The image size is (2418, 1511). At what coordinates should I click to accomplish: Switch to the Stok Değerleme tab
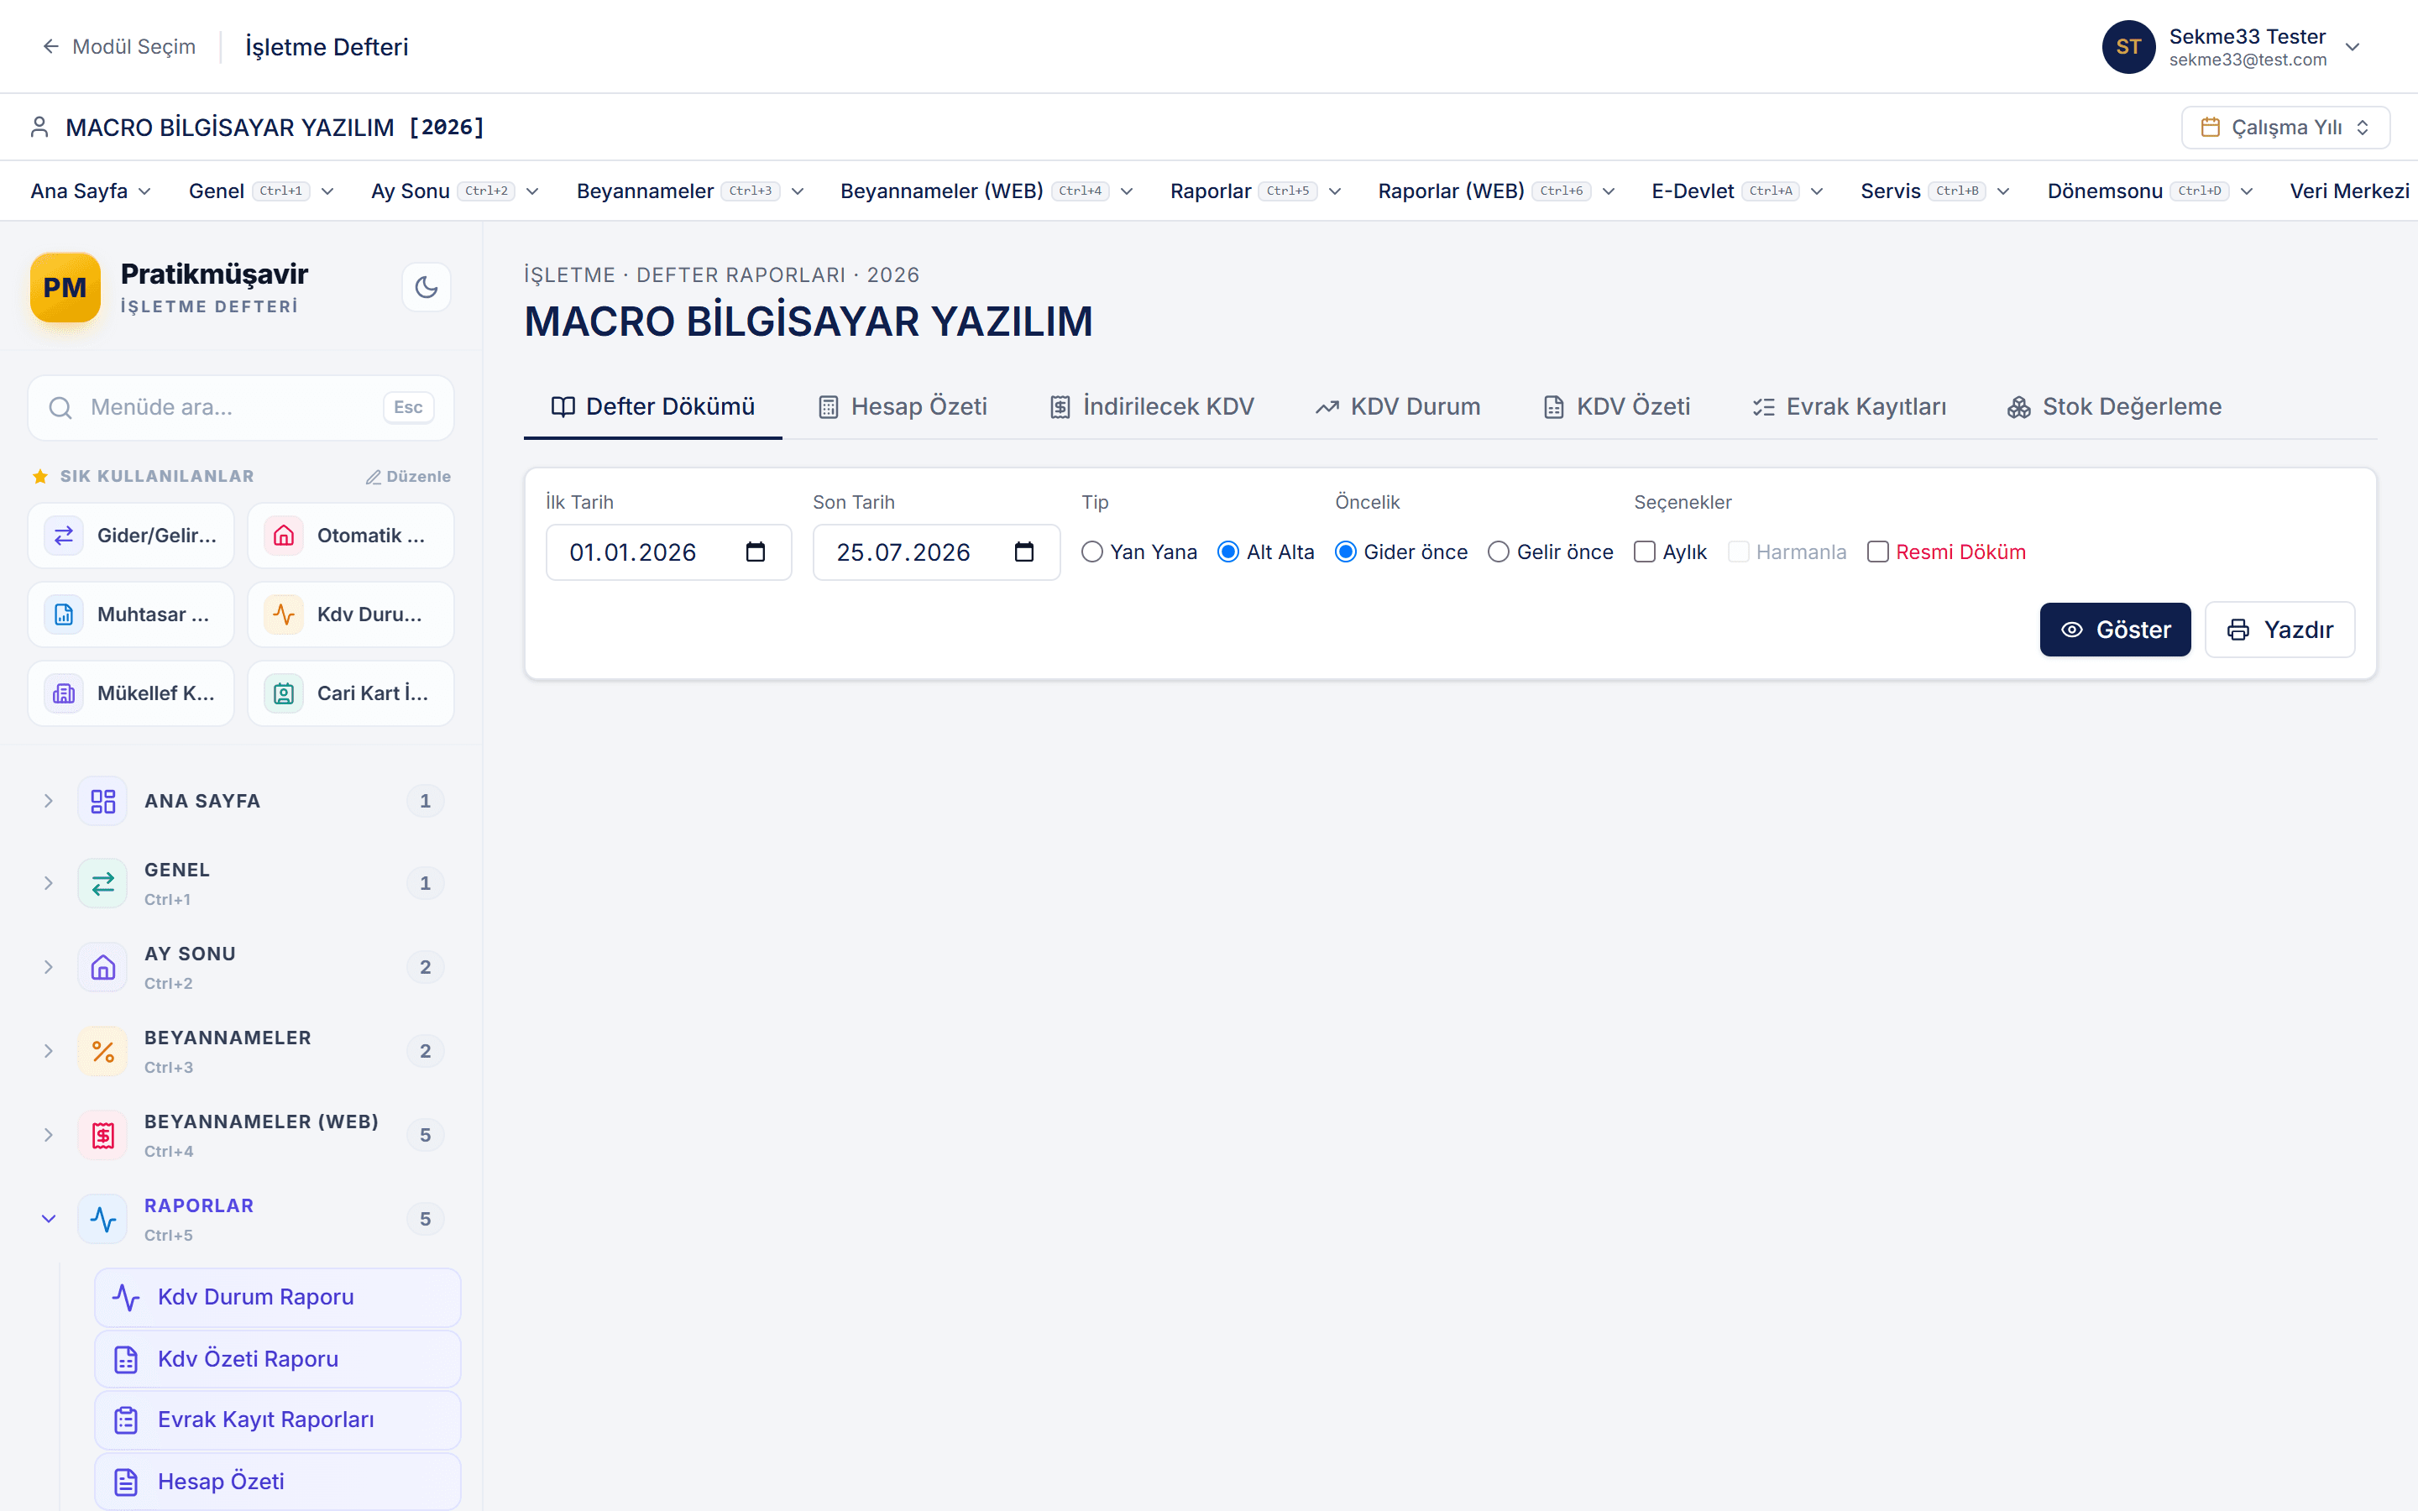click(2113, 407)
